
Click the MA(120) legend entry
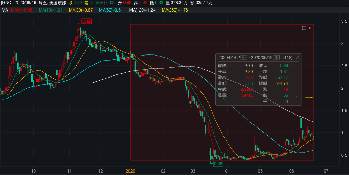[142, 10]
